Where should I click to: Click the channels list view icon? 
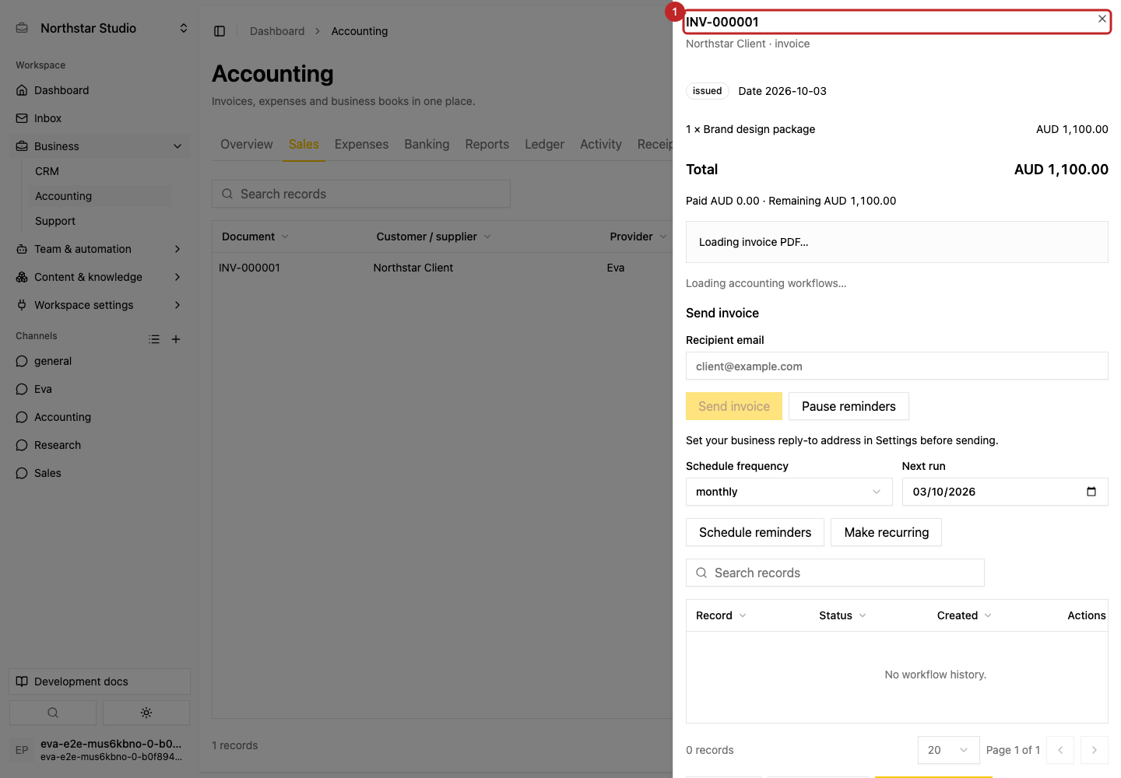tap(154, 339)
